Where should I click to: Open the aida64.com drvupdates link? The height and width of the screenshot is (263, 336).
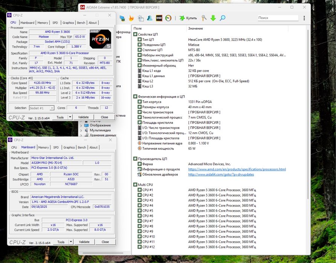[x=221, y=174]
